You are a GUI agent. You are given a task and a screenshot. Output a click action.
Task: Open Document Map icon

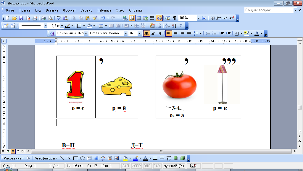pyautogui.click(x=168, y=18)
